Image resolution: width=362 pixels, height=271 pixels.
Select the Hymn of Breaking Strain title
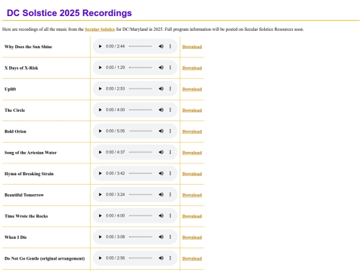29,174
